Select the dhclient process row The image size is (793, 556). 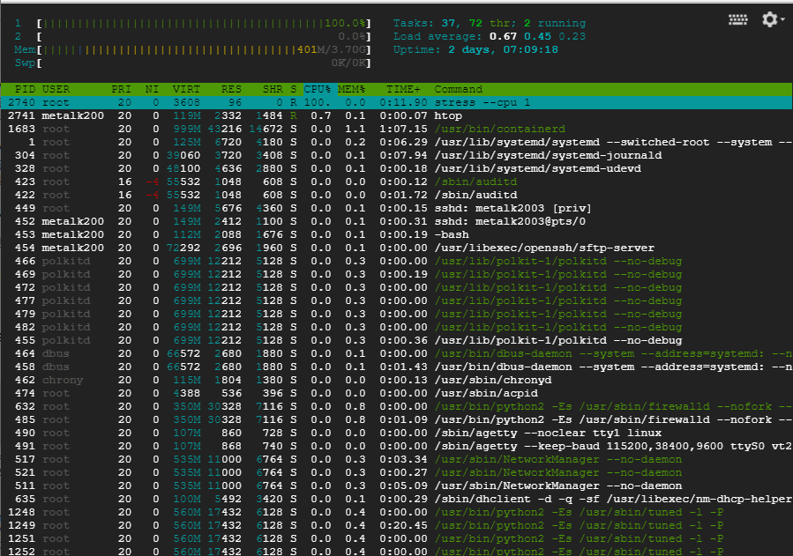click(x=397, y=499)
